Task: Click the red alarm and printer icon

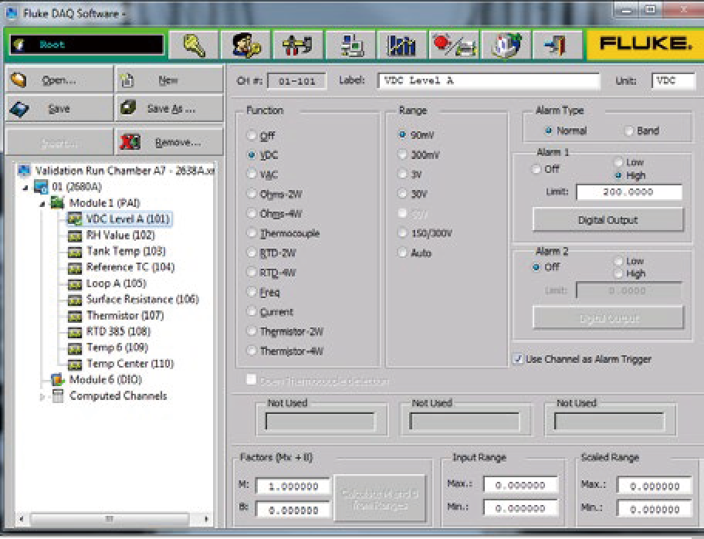Action: (454, 45)
